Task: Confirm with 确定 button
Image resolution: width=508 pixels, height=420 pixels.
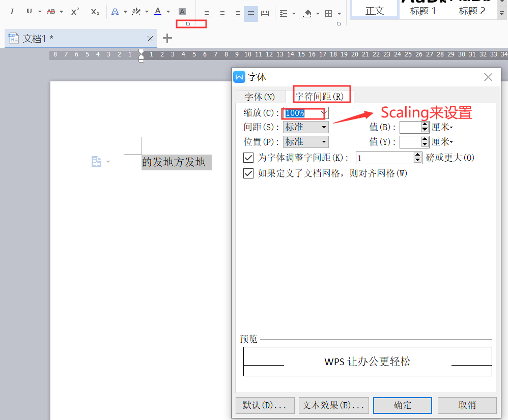Action: (403, 405)
